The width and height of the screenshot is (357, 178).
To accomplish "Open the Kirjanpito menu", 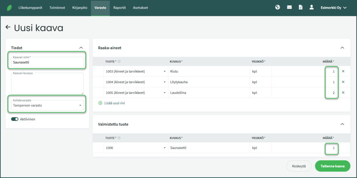I will (x=79, y=8).
